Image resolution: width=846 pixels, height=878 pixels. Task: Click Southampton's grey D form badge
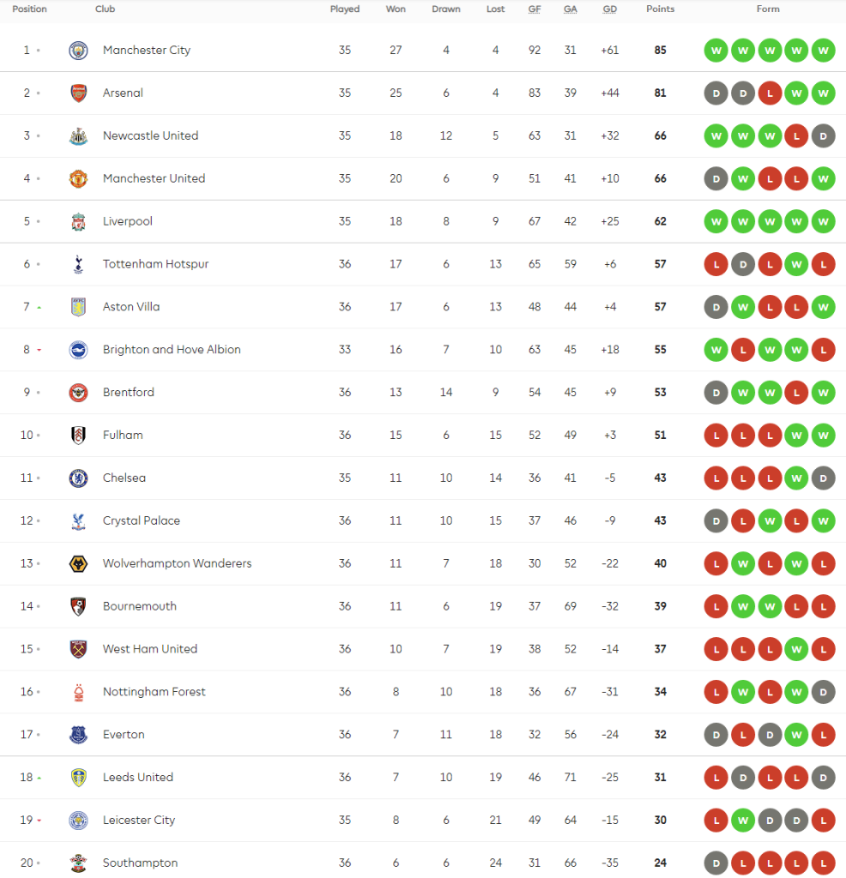[716, 863]
